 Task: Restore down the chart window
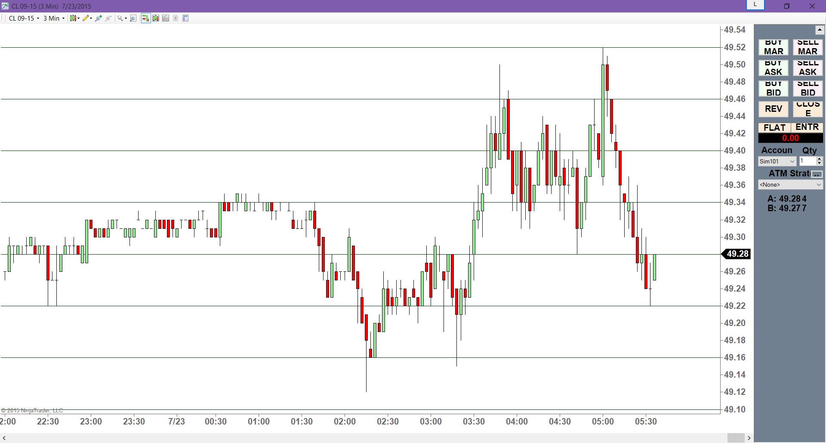coord(786,6)
